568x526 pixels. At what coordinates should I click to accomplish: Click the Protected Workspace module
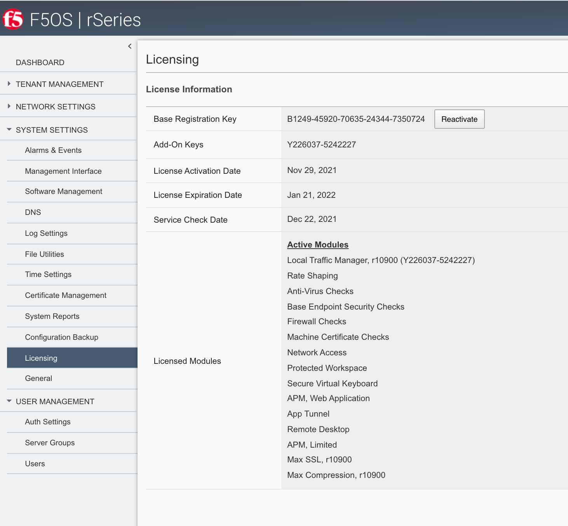point(327,368)
